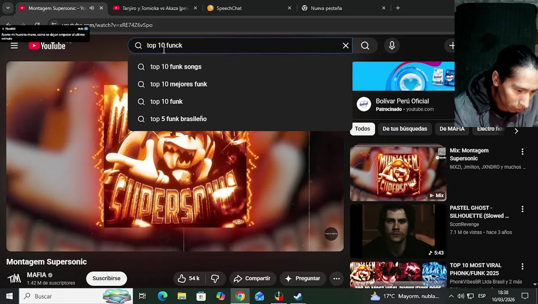Choose suggestion top 10 funk songs
Image resolution: width=538 pixels, height=304 pixels.
pyautogui.click(x=240, y=67)
